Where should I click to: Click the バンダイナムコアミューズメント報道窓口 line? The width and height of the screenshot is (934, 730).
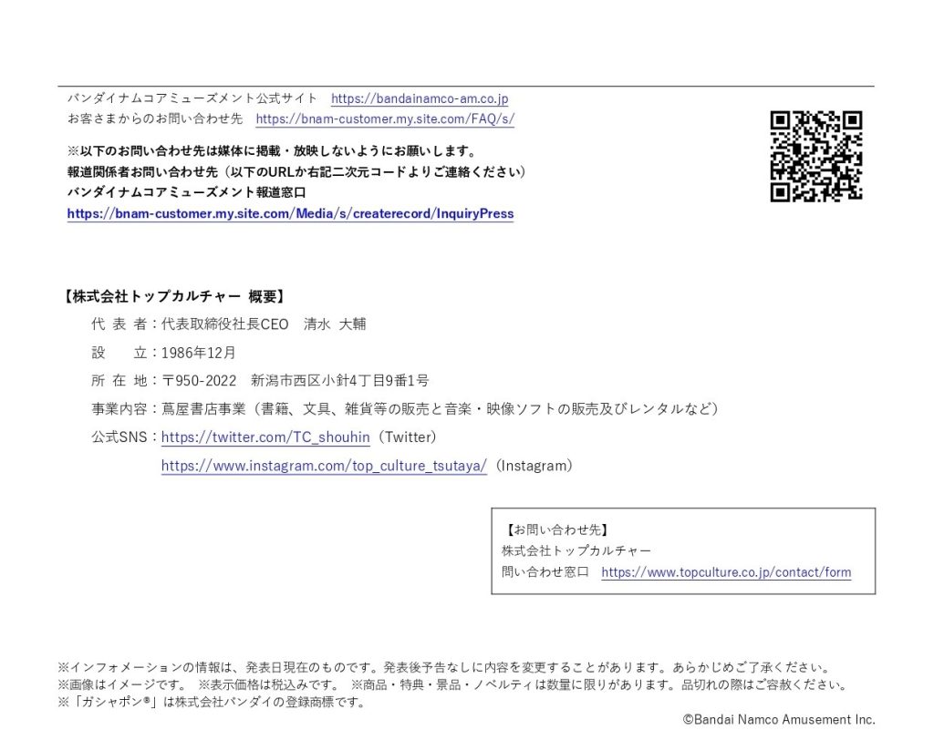[186, 193]
